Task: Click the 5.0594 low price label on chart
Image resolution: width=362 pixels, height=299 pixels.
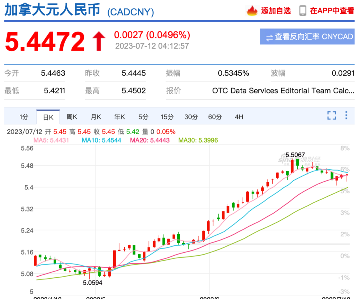Action: click(92, 283)
